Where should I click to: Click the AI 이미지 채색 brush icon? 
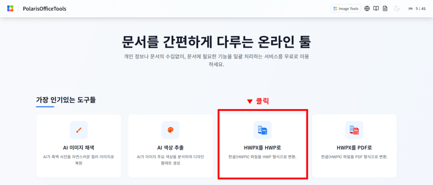pos(79,130)
